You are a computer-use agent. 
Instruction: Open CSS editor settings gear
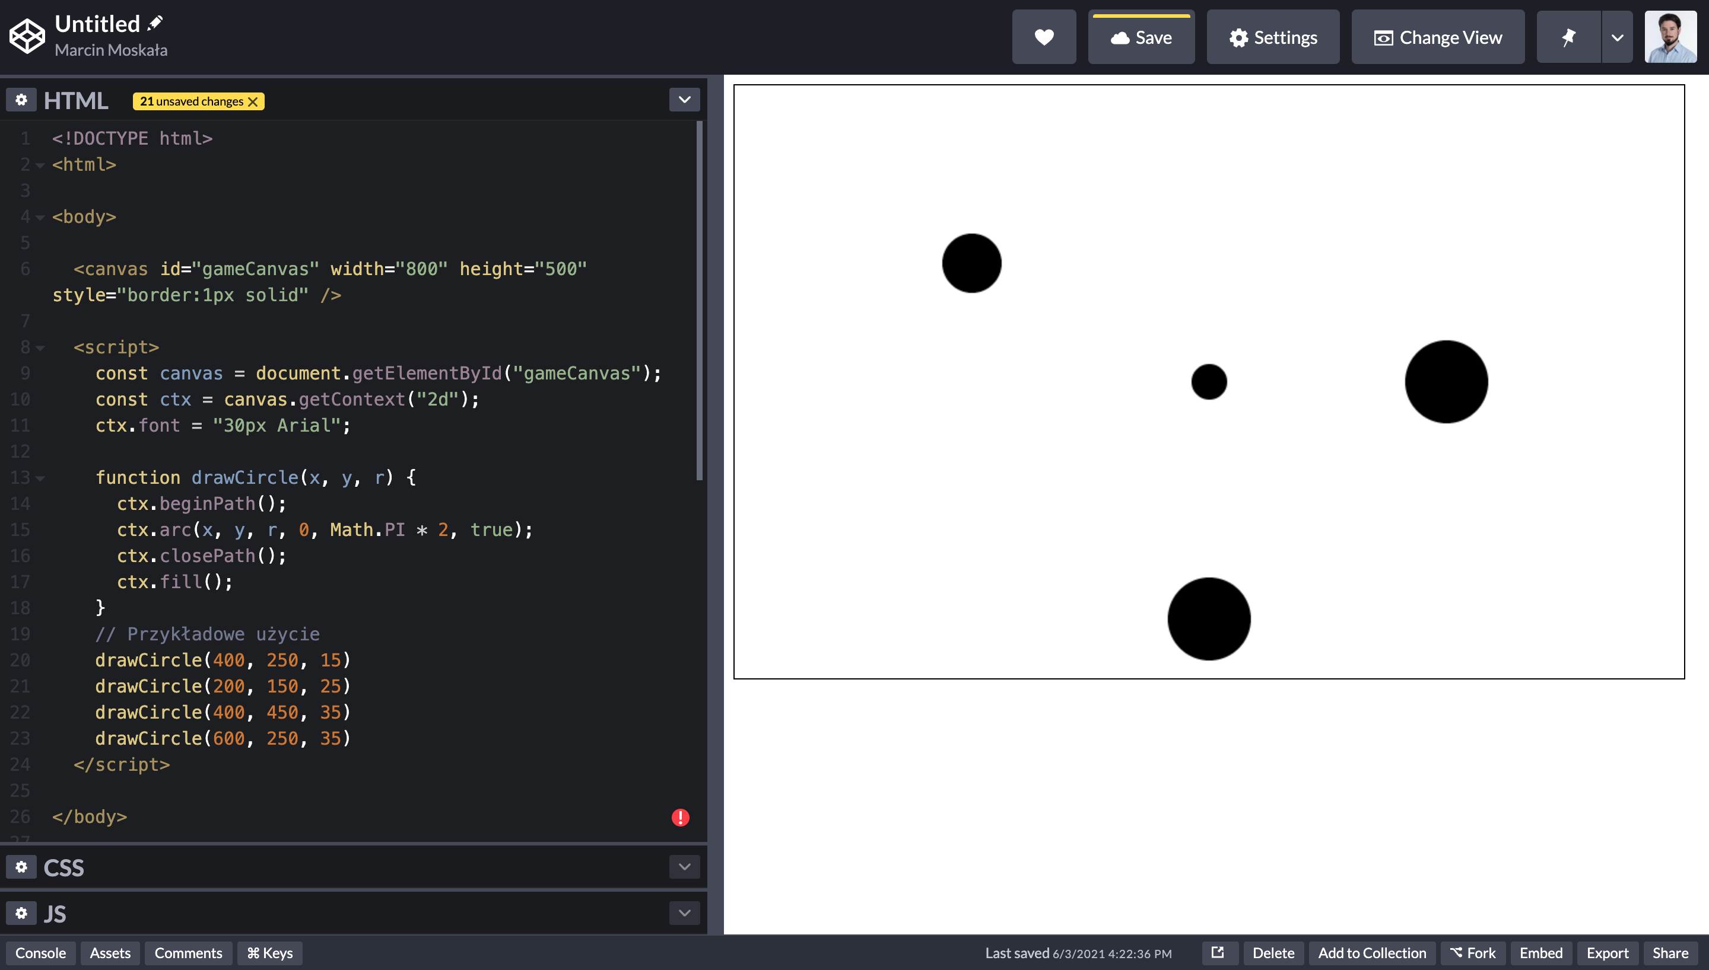21,867
